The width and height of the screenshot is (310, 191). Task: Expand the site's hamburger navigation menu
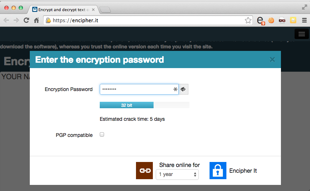point(301,34)
